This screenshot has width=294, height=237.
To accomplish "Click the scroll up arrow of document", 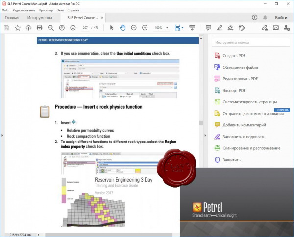I will tap(201, 38).
